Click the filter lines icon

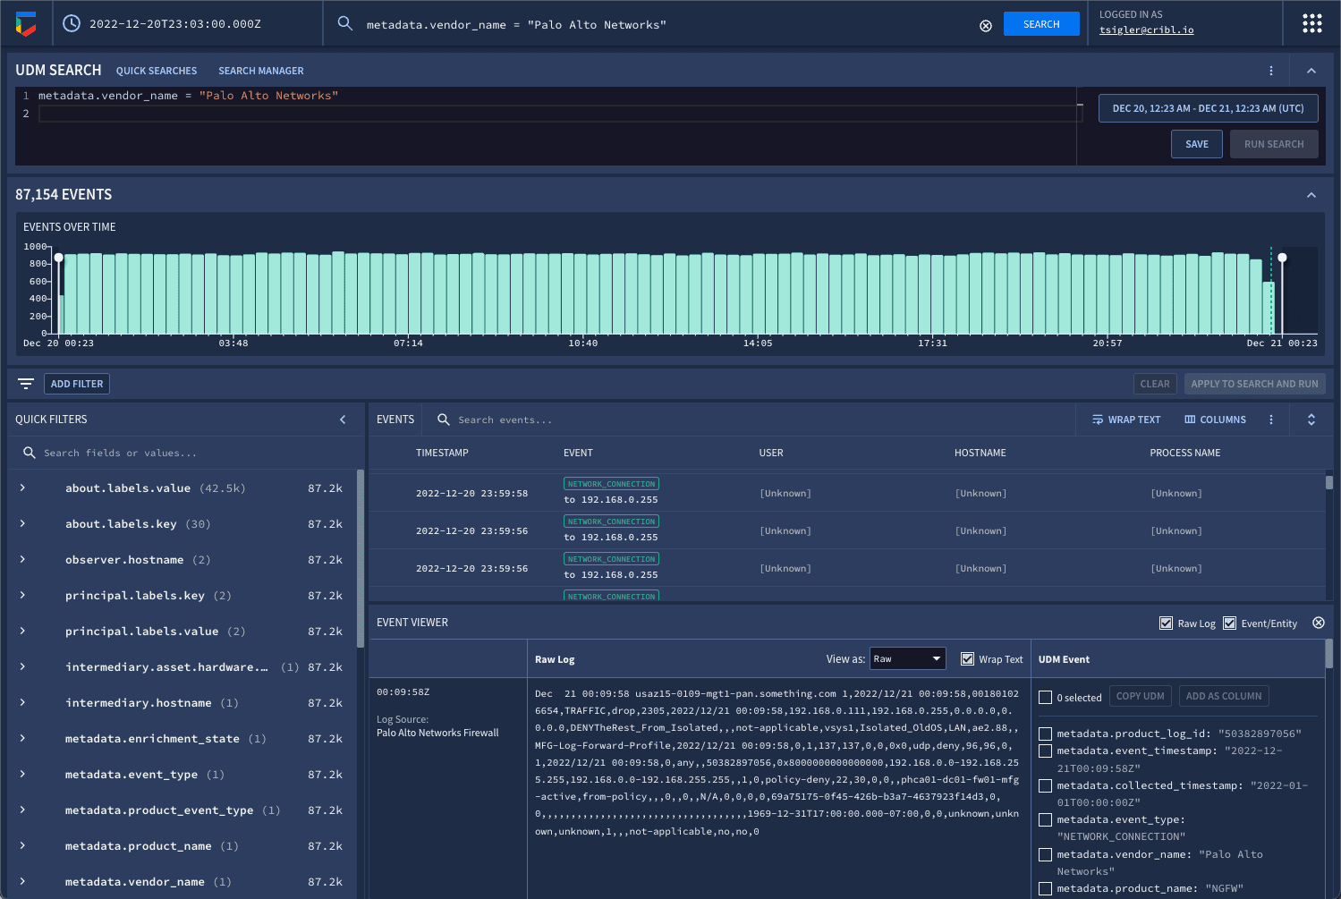pos(26,384)
